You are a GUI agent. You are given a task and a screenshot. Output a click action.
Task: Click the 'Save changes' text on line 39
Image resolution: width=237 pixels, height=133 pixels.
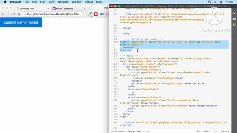pos(197,106)
